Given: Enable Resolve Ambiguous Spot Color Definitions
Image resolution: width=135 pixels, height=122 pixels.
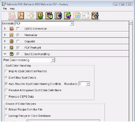Looking at the screenshot, I should coord(6,90).
